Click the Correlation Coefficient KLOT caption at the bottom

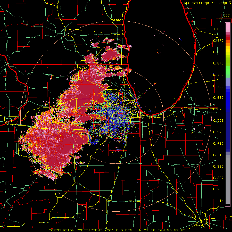pyautogui.click(x=117, y=230)
